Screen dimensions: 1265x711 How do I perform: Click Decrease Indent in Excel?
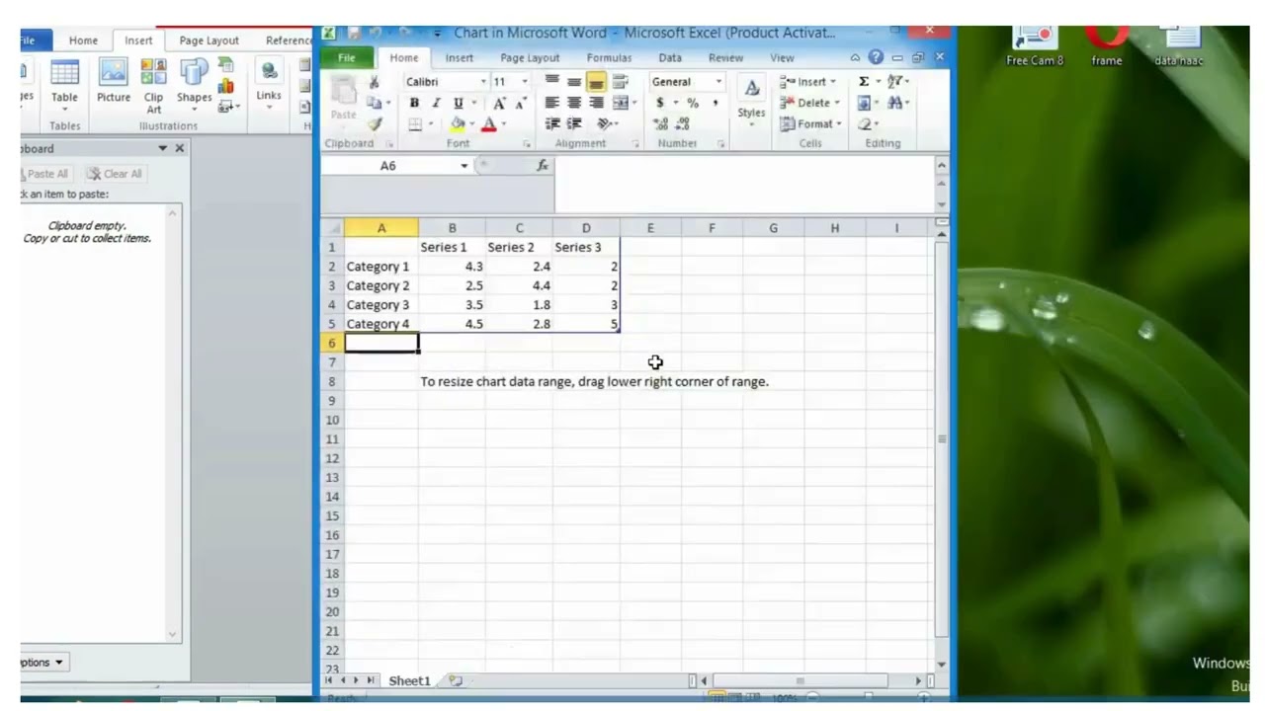tap(551, 124)
